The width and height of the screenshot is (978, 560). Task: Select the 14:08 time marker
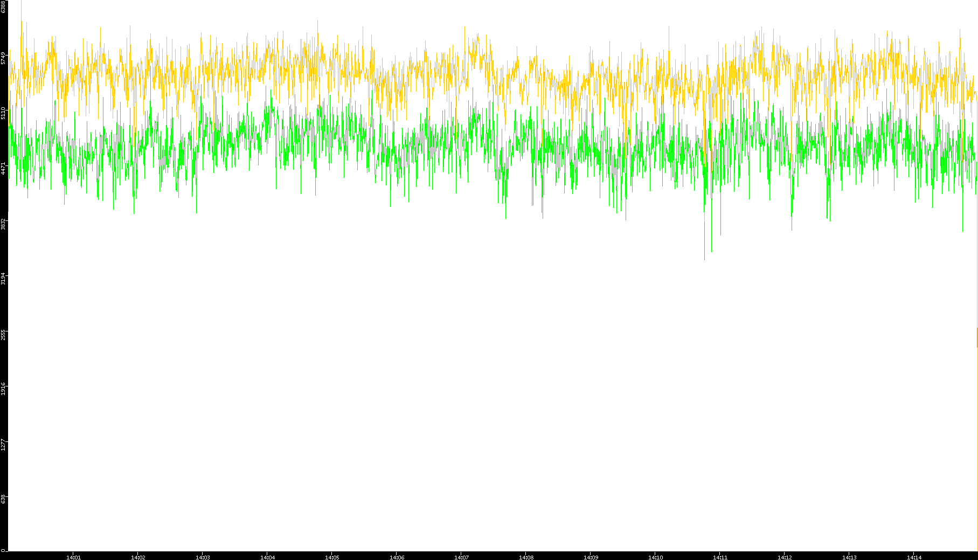coord(526,557)
